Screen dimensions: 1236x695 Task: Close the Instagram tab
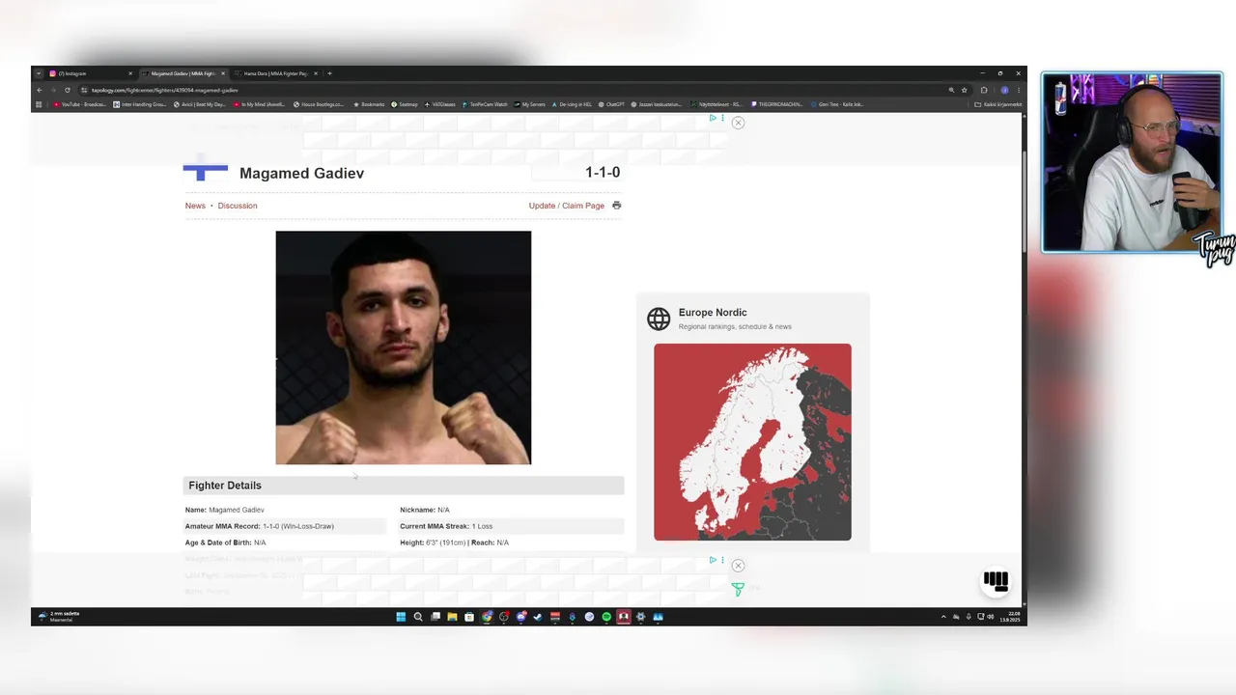tap(130, 73)
